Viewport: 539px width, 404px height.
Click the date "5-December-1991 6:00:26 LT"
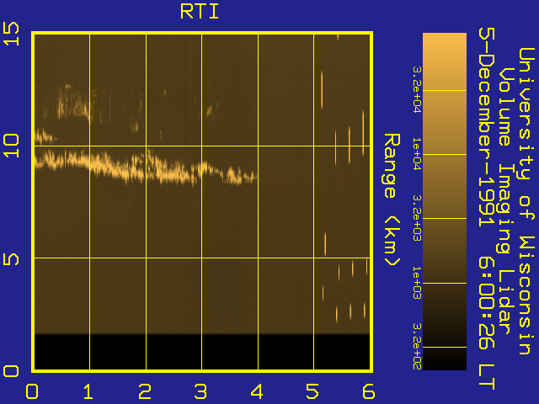(x=486, y=208)
